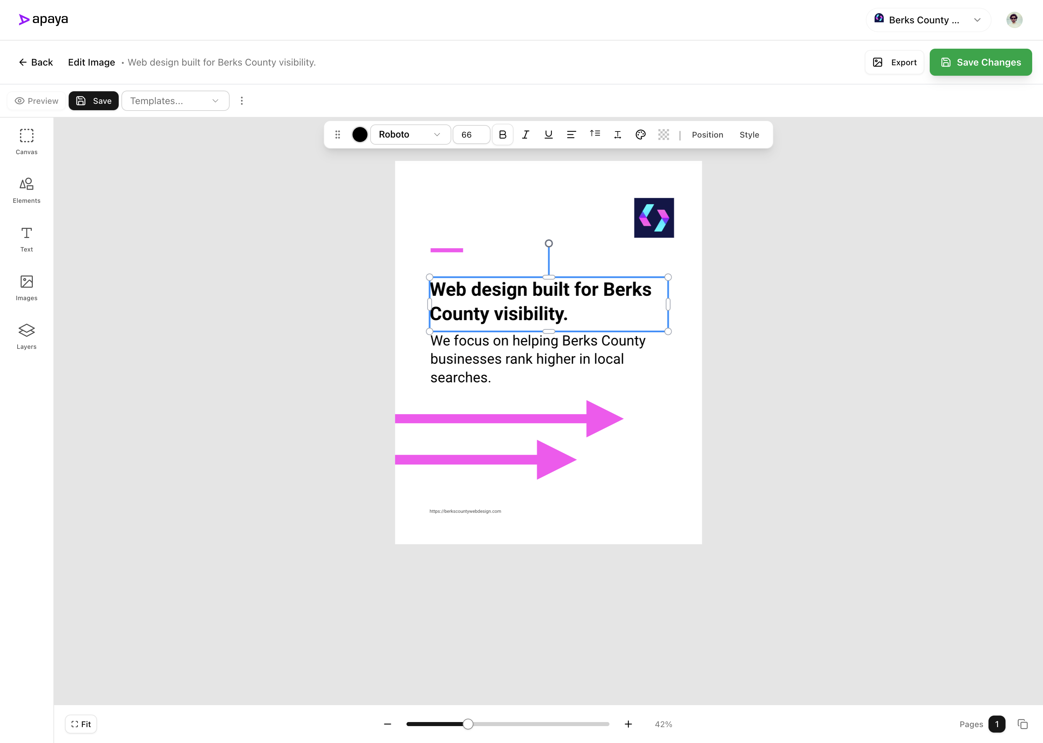Open the Berks County workspace switcher
The image size is (1043, 743).
pos(927,20)
